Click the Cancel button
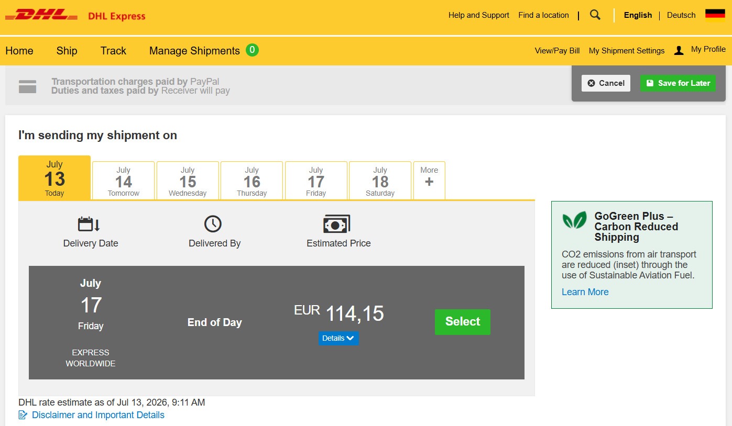 pyautogui.click(x=606, y=83)
